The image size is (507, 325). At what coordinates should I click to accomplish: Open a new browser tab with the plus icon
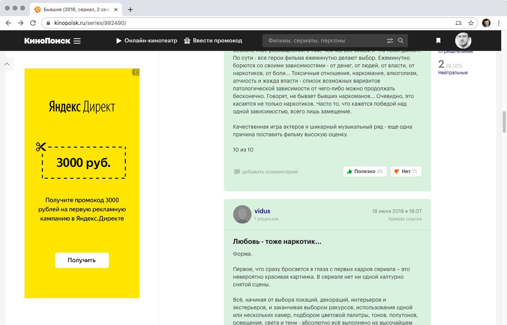coord(130,9)
